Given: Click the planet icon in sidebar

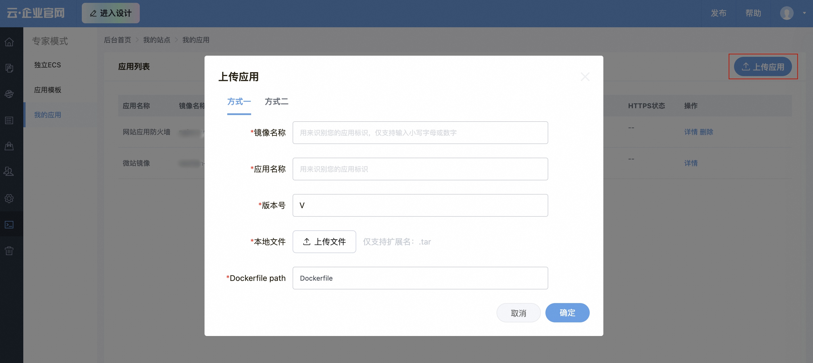Looking at the screenshot, I should 9,94.
